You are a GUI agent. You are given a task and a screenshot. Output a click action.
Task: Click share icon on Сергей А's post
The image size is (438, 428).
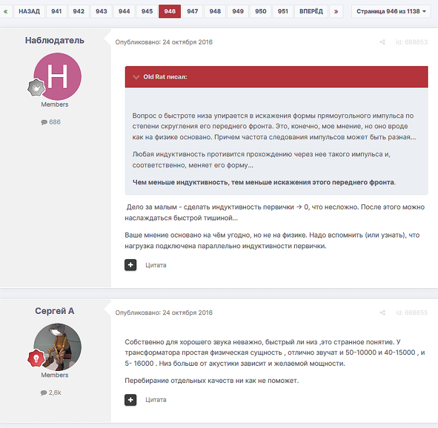pos(383,313)
